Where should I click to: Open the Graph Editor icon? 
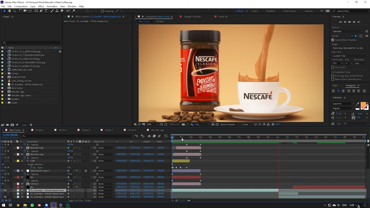click(166, 136)
